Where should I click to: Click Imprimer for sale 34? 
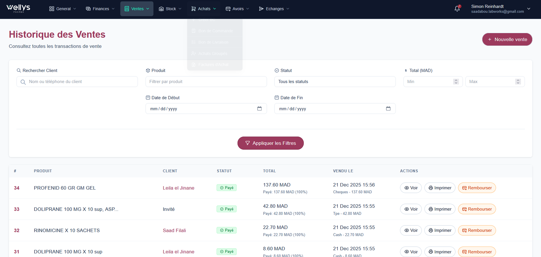click(440, 188)
